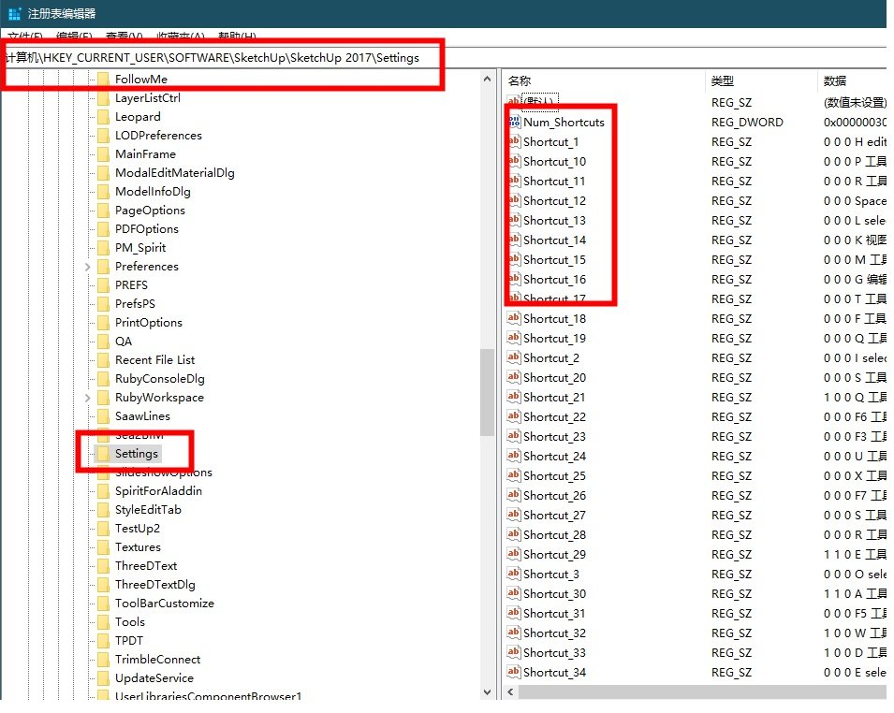Select the PrintOptions key
This screenshot has height=713, width=894.
[149, 323]
